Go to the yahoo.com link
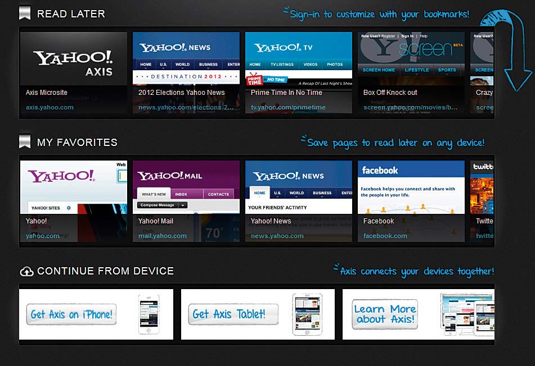The height and width of the screenshot is (366, 535). [42, 236]
